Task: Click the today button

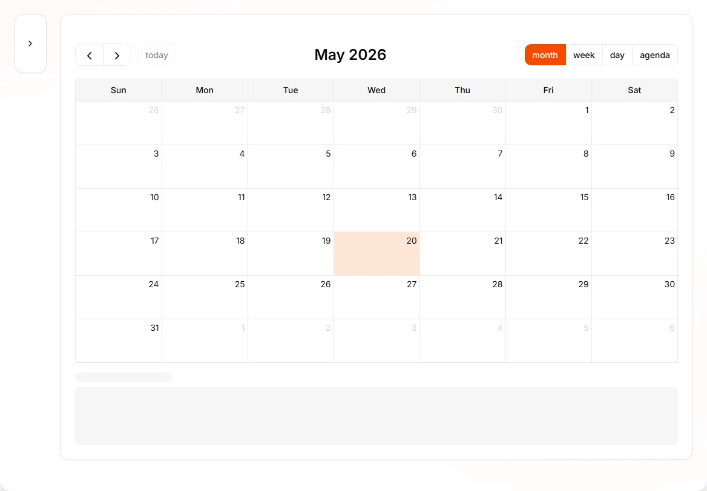Action: (156, 55)
